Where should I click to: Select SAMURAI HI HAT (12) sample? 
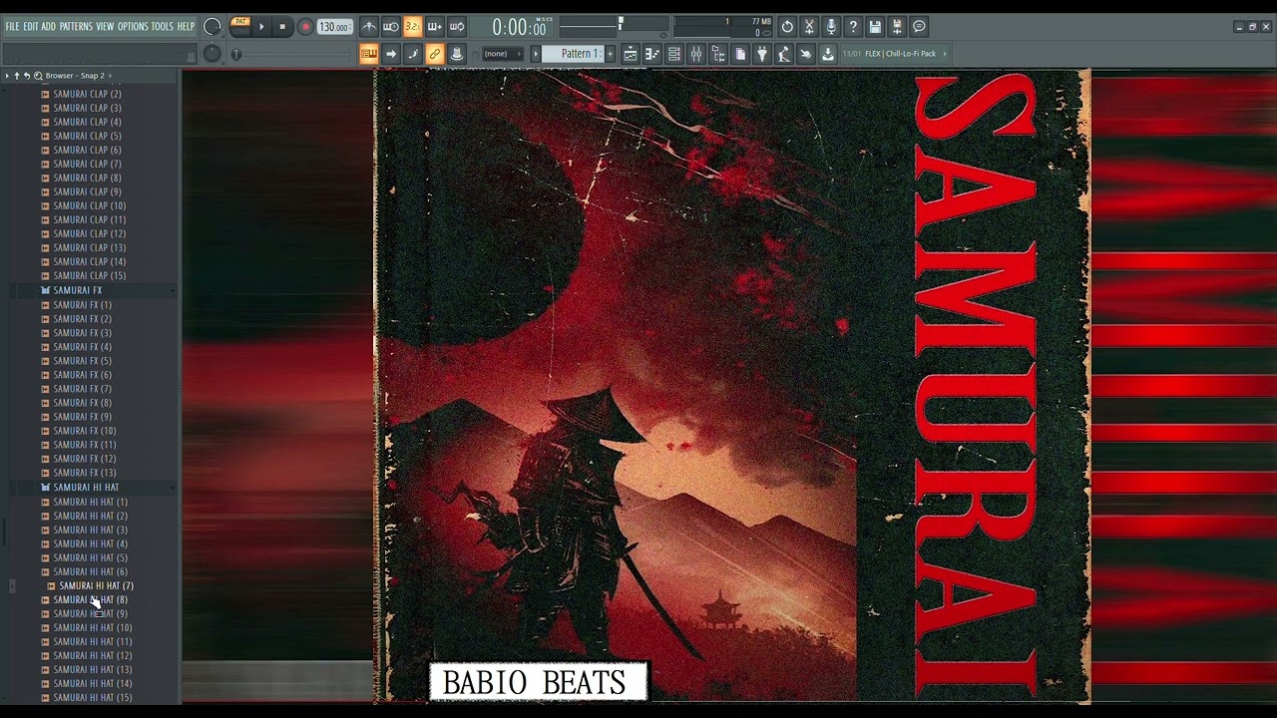pos(92,655)
